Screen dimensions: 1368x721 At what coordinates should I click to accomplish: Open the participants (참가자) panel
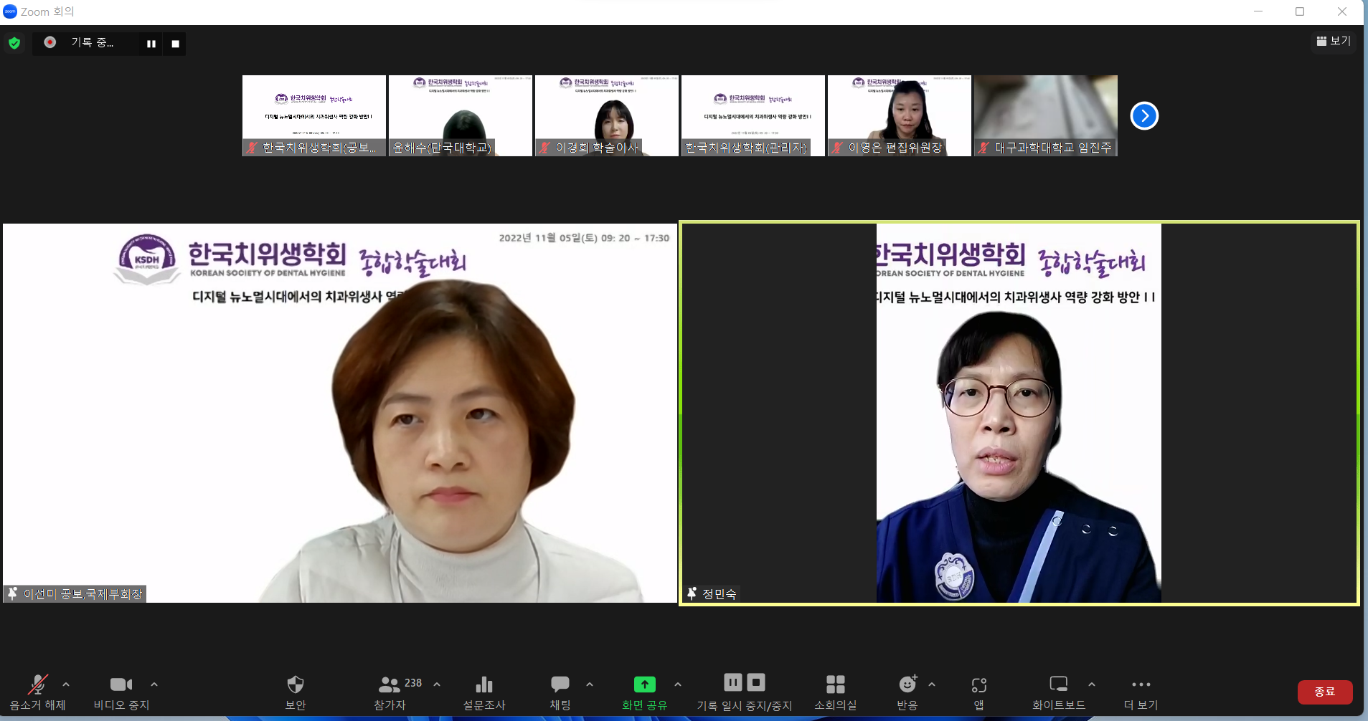[390, 685]
